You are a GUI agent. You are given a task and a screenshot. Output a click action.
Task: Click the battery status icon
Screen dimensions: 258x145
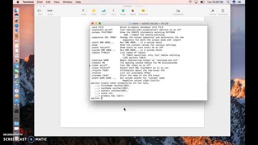202,2
